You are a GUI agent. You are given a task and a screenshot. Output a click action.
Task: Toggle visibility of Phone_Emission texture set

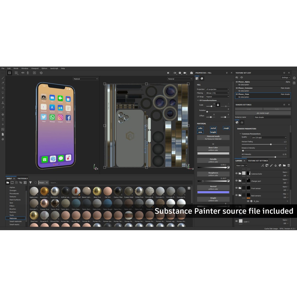tap(237, 88)
